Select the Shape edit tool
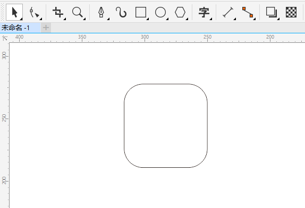This screenshot has height=208, width=305. [x=35, y=13]
